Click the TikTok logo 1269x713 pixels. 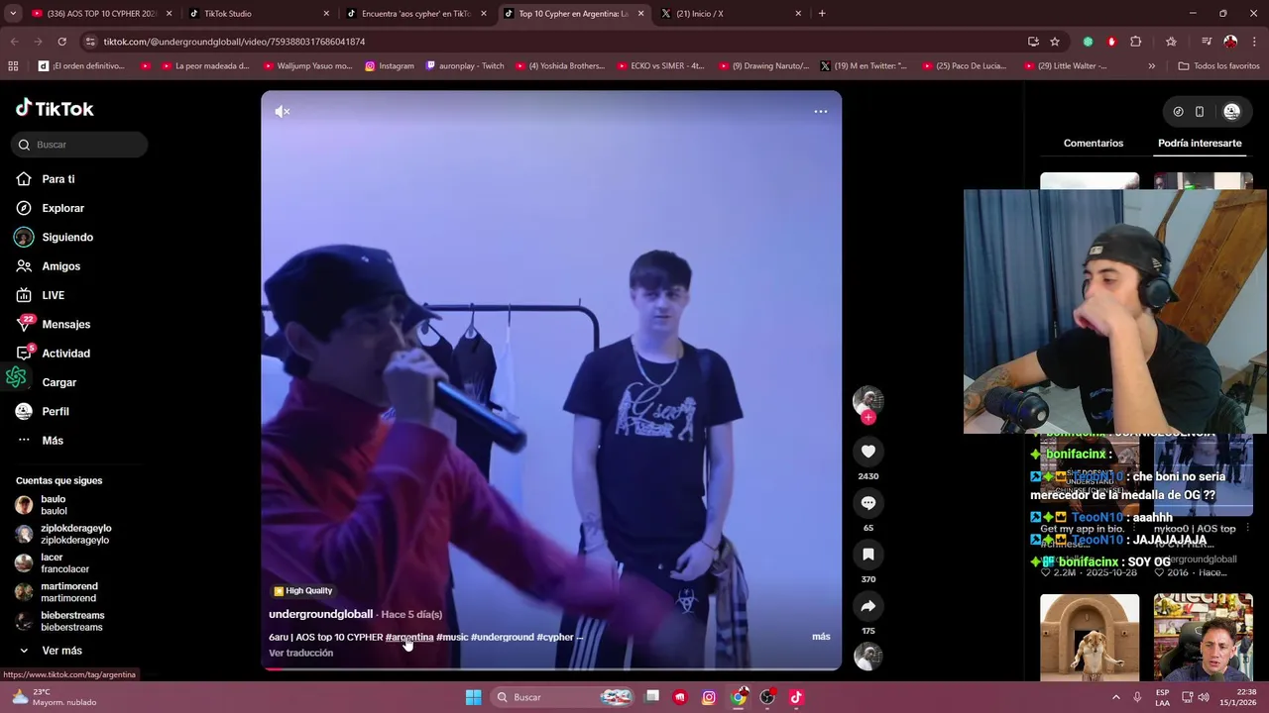[55, 109]
